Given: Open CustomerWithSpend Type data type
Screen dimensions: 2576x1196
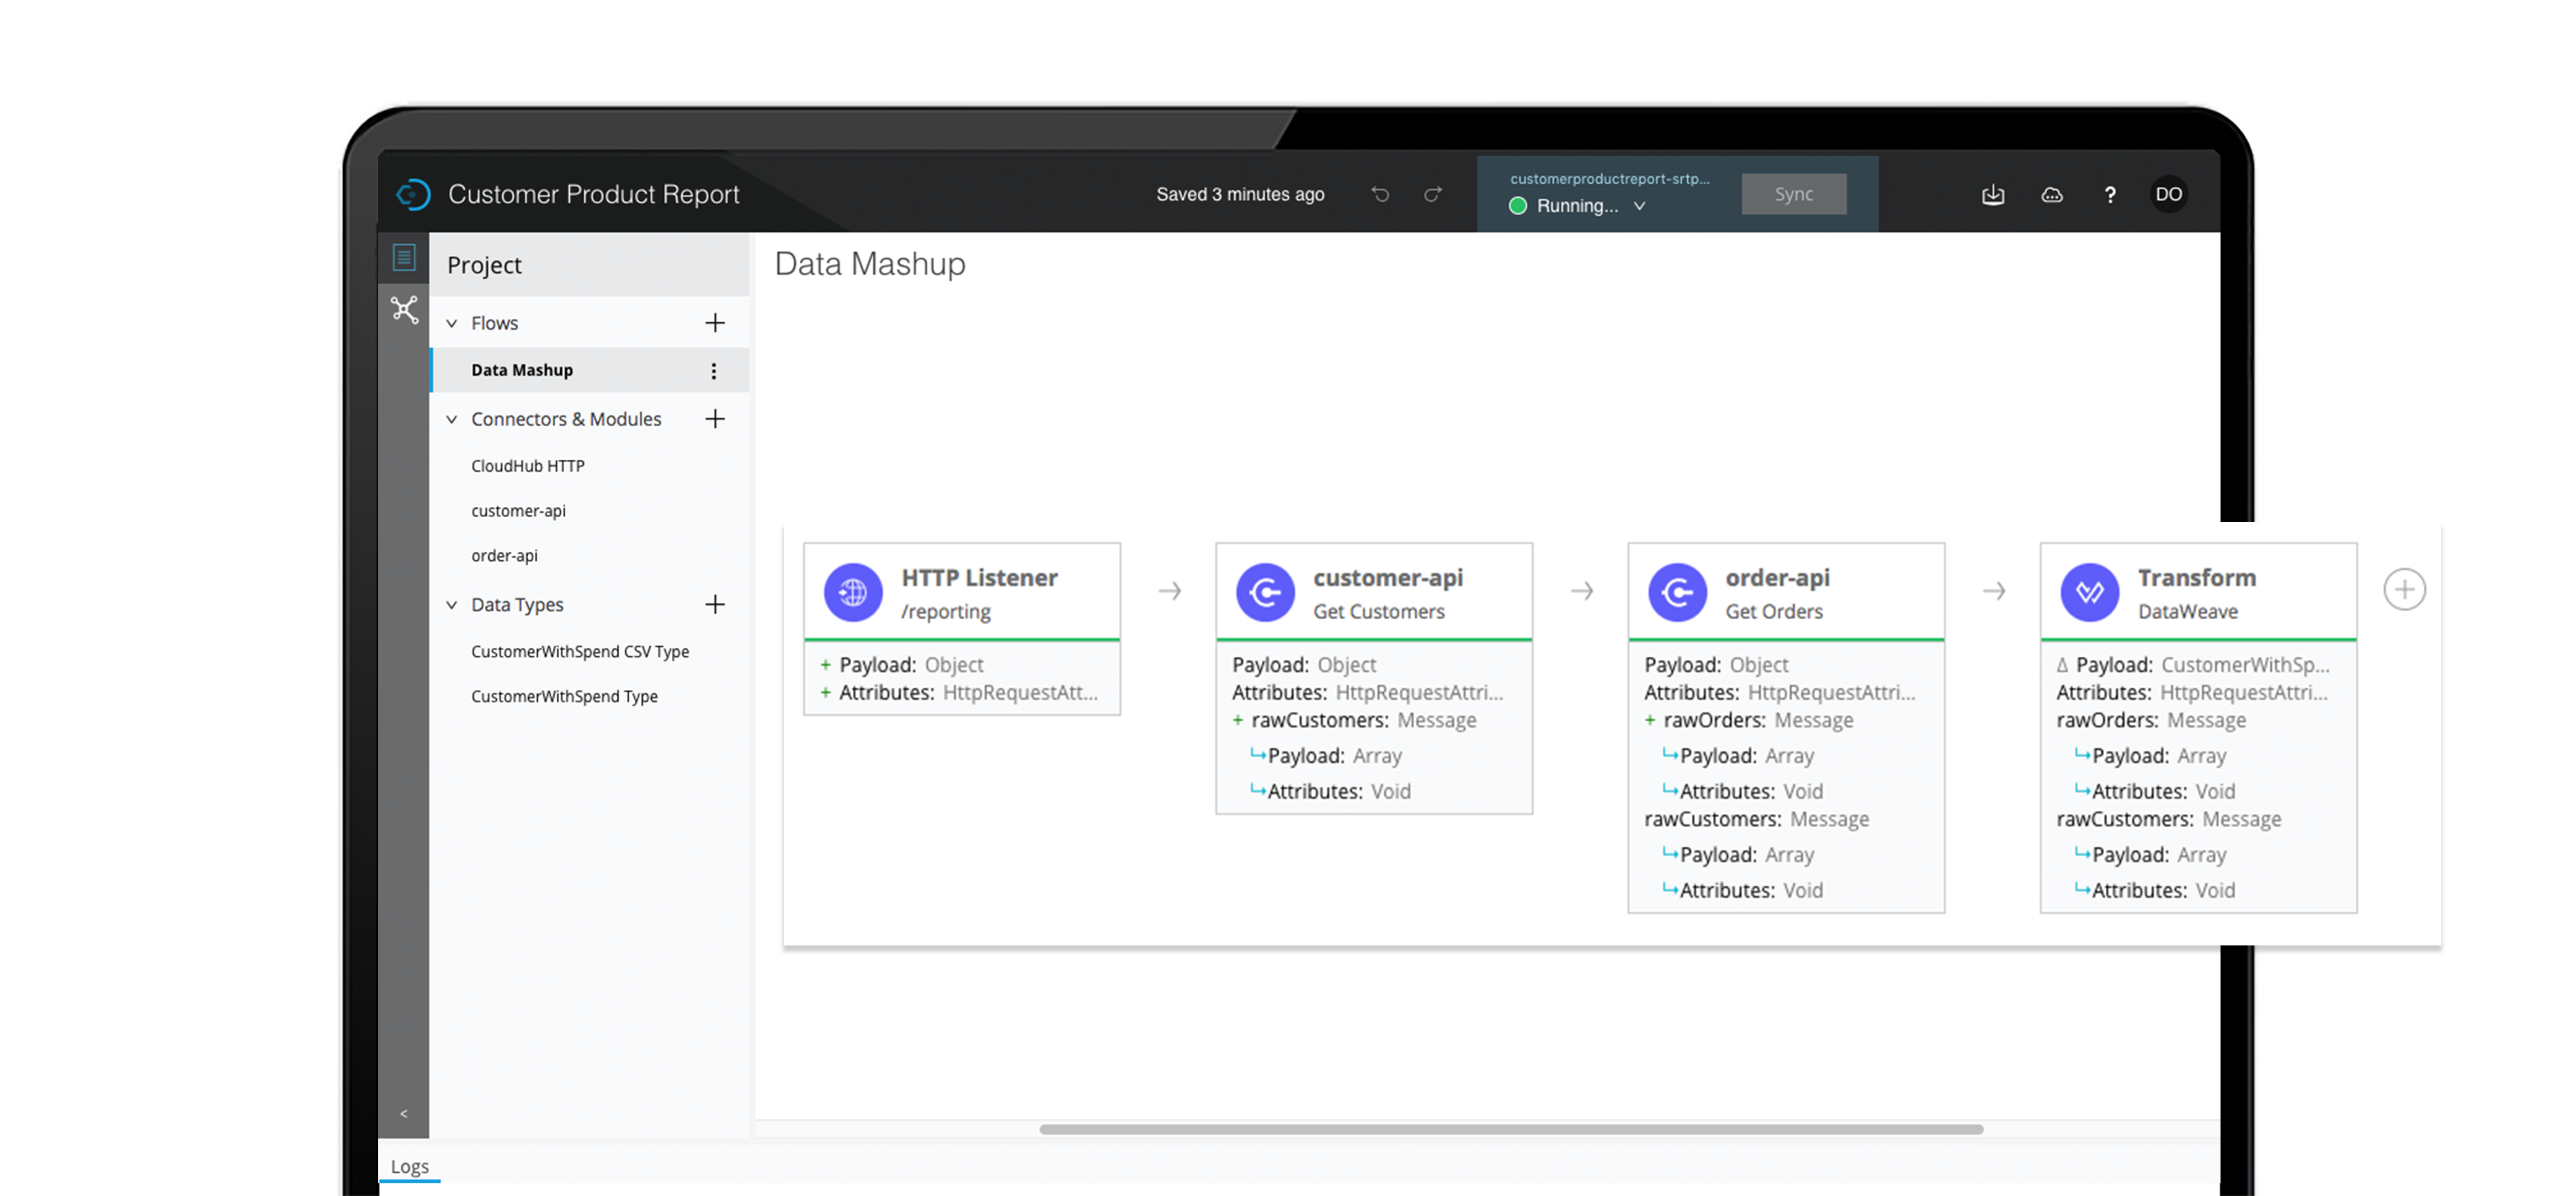Looking at the screenshot, I should (x=564, y=697).
